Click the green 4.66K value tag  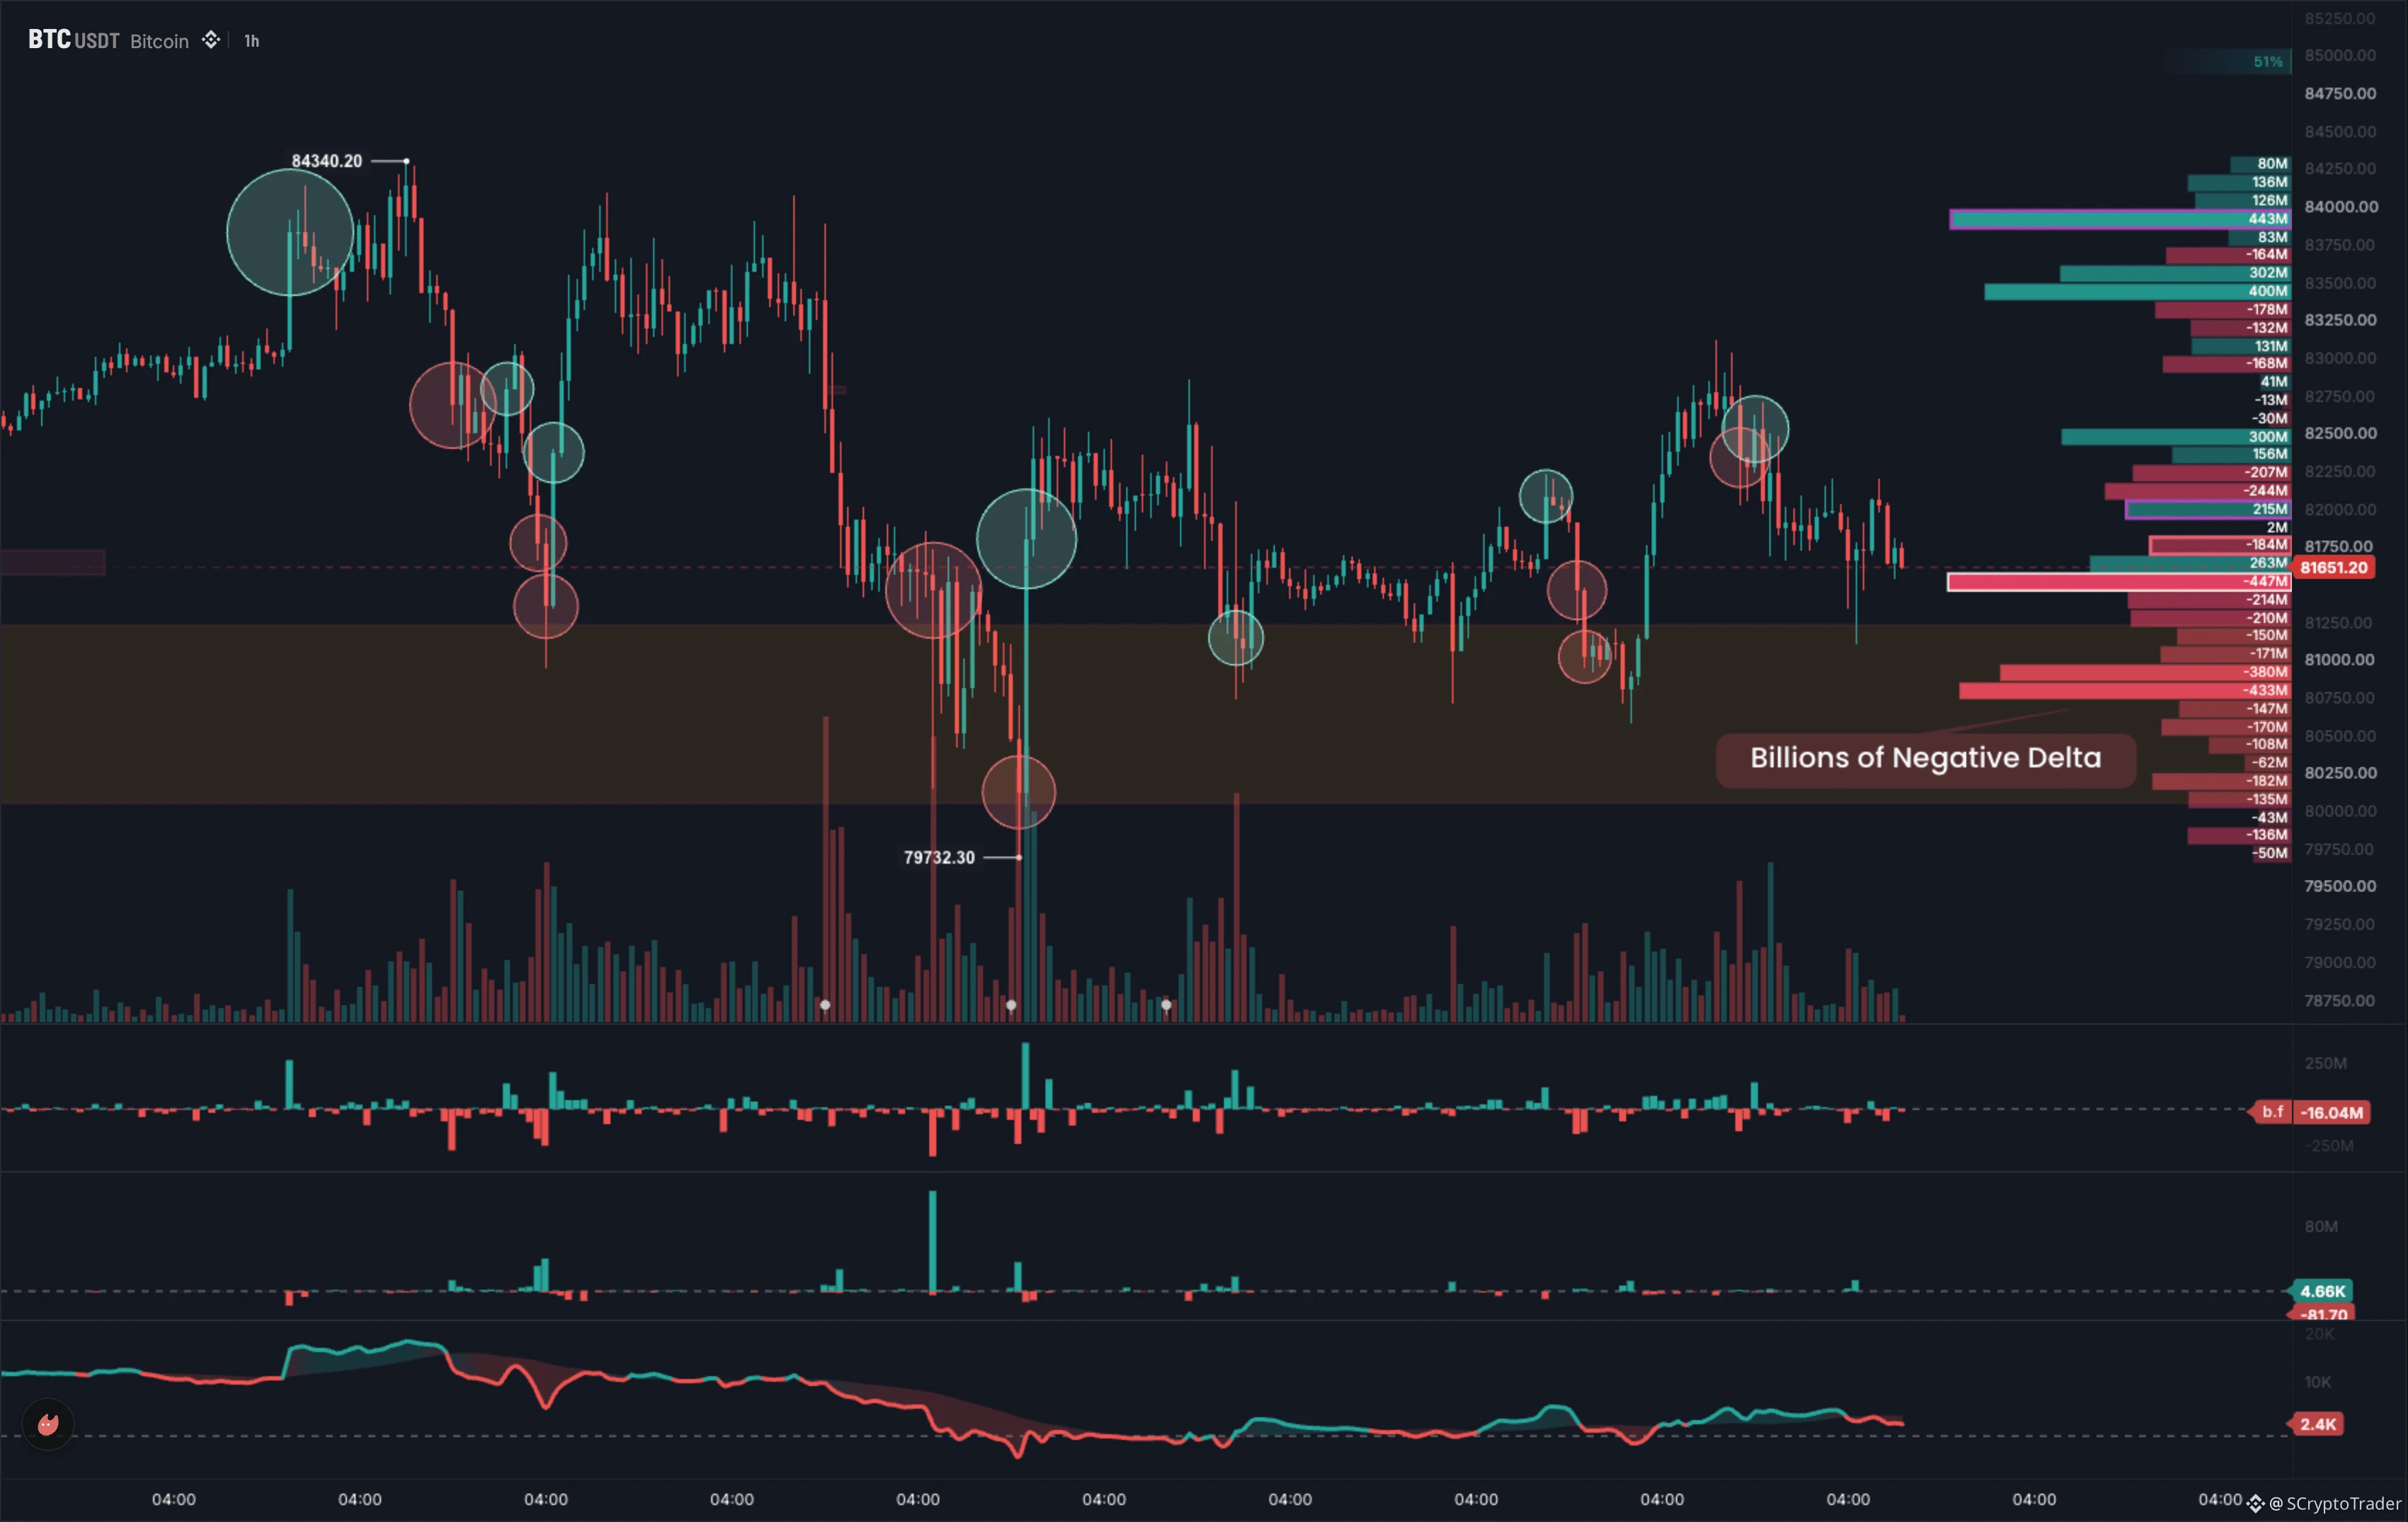point(2322,1291)
